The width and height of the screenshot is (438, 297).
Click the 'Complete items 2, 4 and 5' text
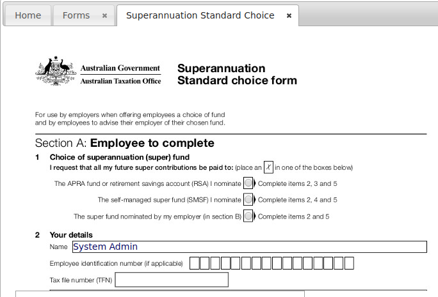click(298, 200)
